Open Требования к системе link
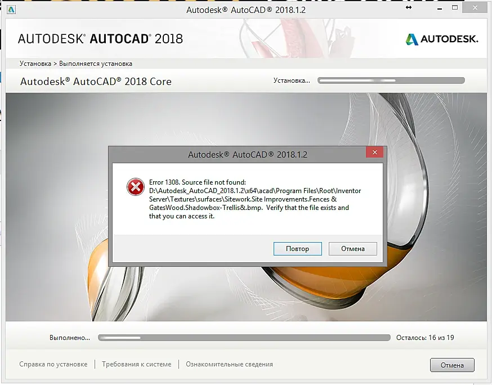This screenshot has height=385, width=492. coord(136,364)
